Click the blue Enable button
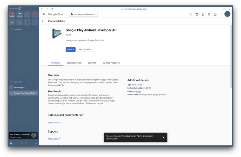The image size is (241, 157). pyautogui.click(x=70, y=49)
